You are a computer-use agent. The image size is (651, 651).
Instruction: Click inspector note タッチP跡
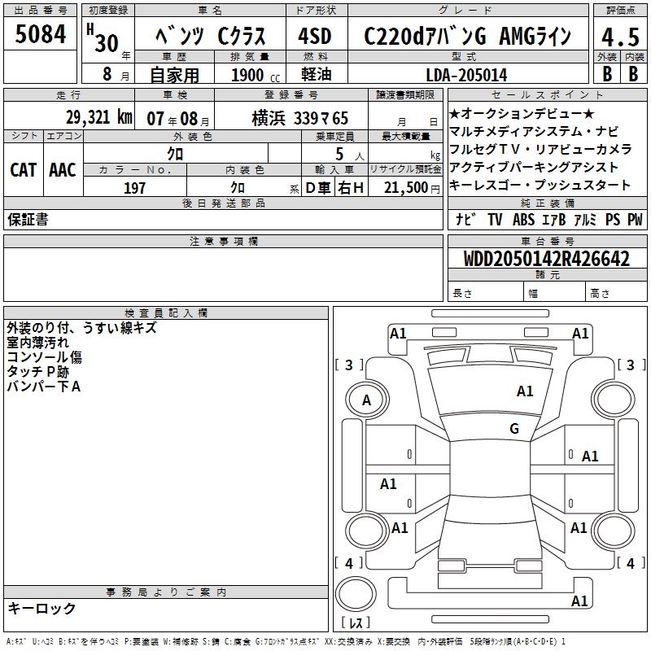(x=37, y=372)
